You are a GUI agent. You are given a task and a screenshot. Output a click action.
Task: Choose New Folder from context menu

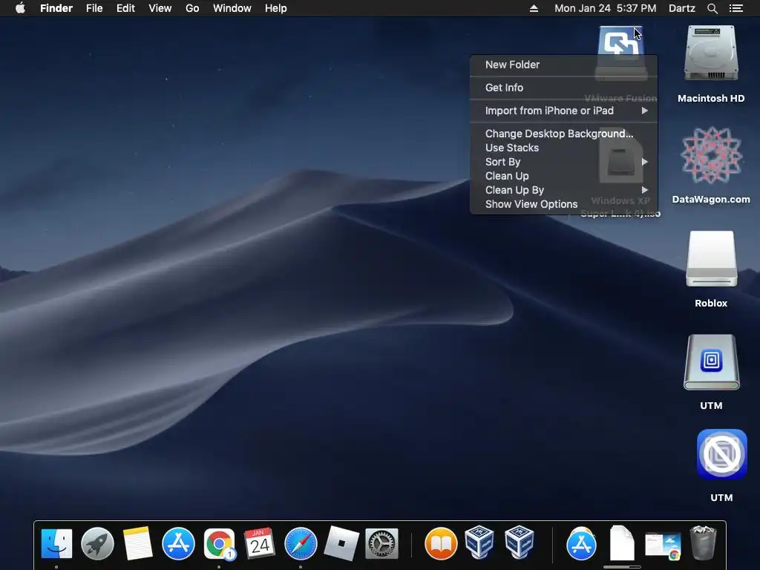(x=564, y=65)
